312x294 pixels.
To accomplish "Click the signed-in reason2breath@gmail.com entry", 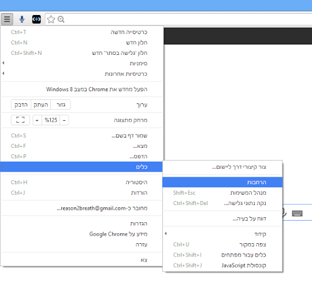I will (81, 208).
